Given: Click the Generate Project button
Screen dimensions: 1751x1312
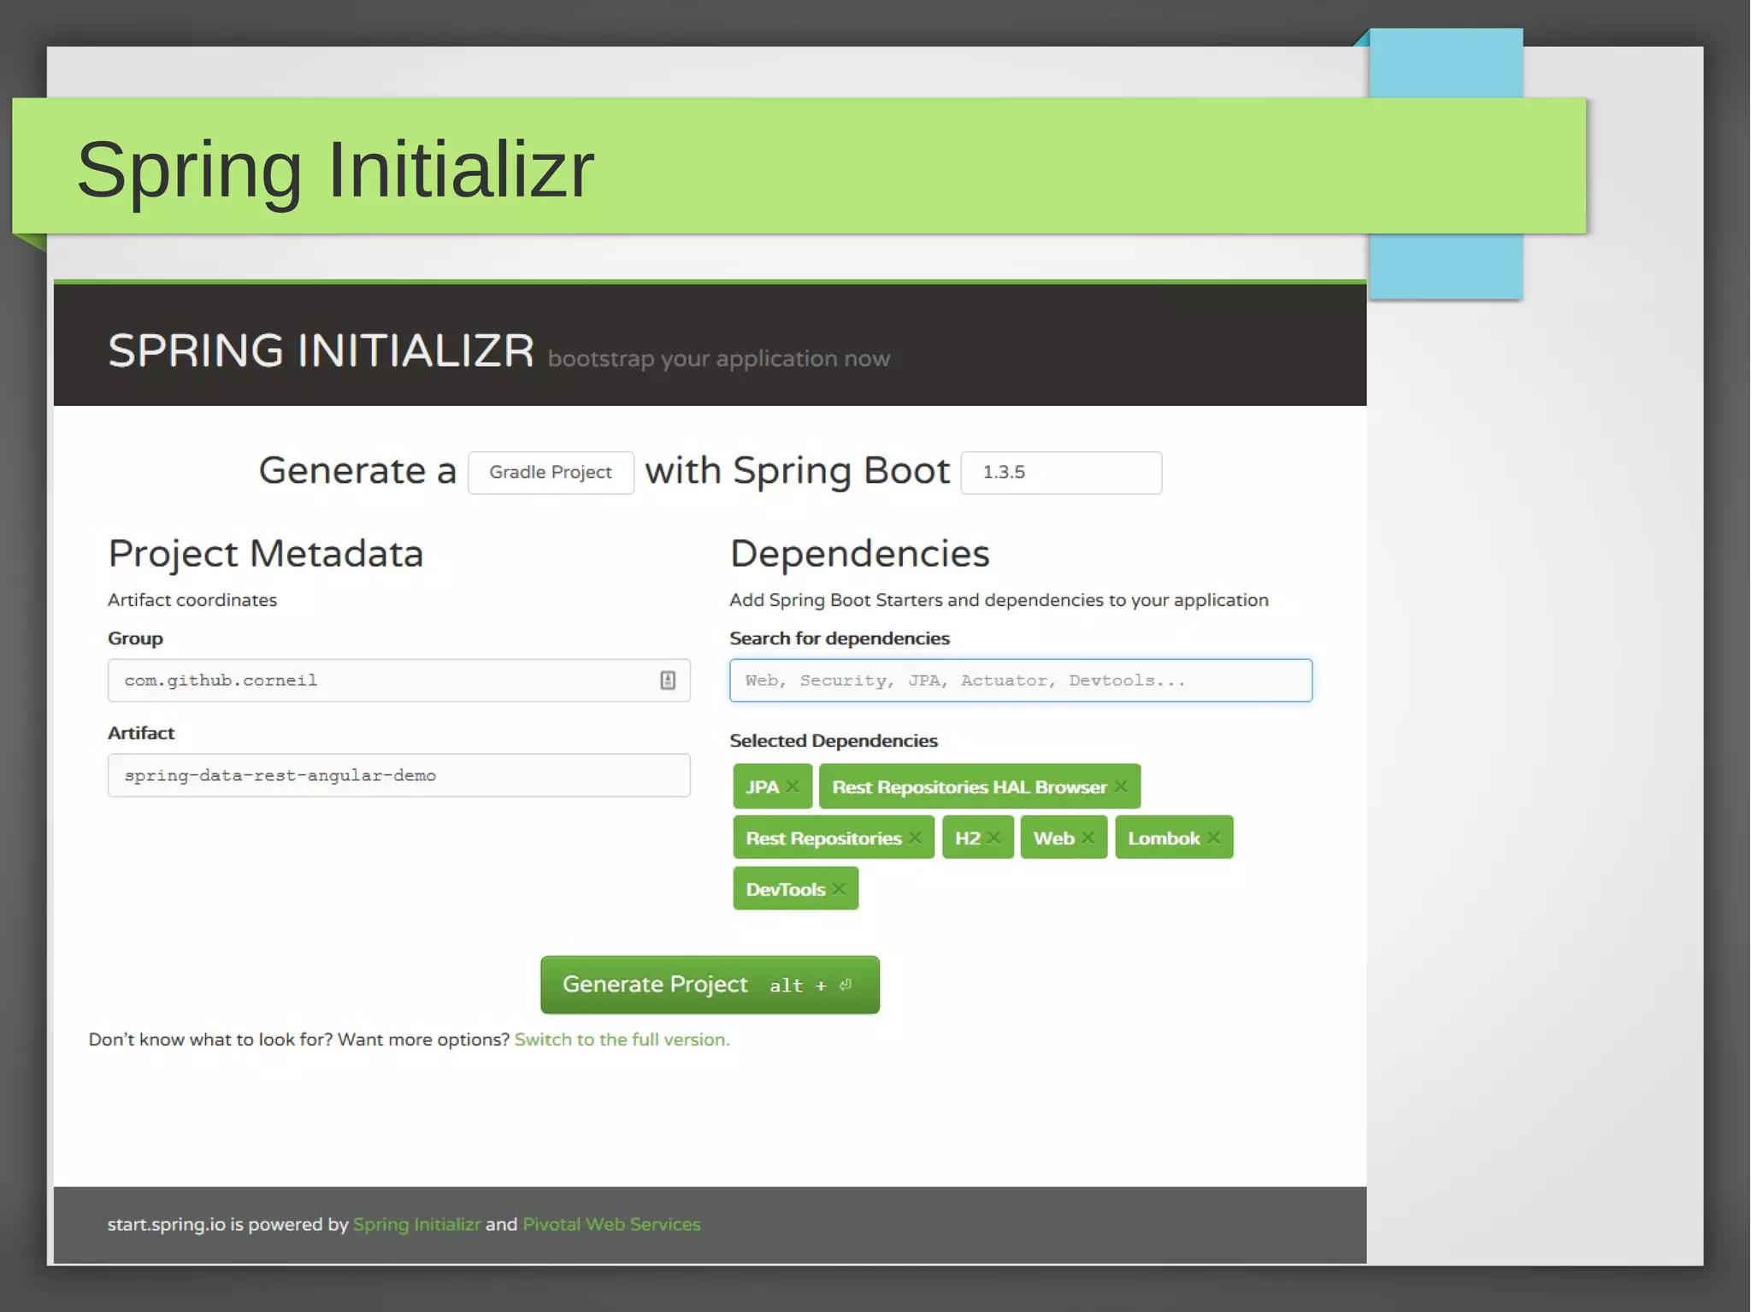Looking at the screenshot, I should tap(710, 985).
